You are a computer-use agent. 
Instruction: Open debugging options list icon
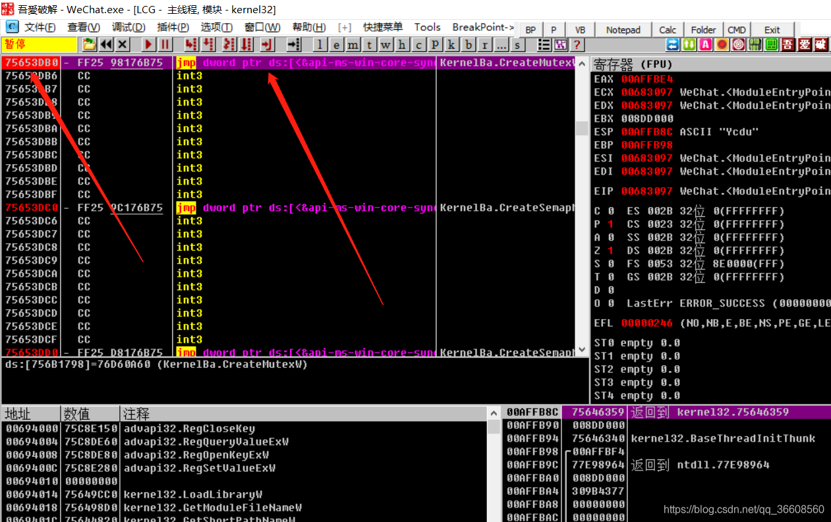(544, 45)
